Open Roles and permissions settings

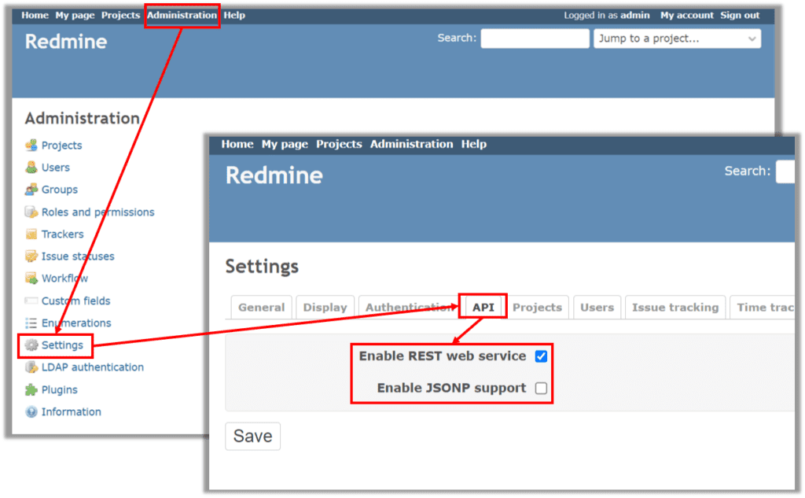[x=97, y=212]
